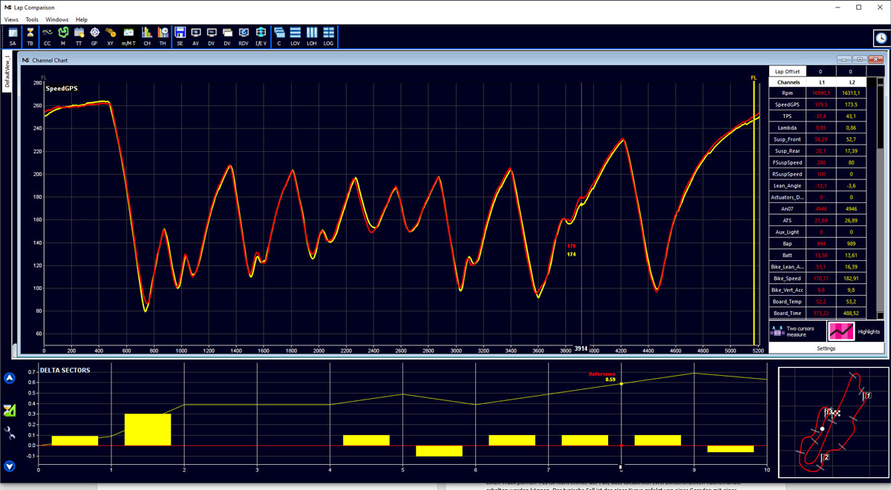Open the M track map icon

(63, 36)
